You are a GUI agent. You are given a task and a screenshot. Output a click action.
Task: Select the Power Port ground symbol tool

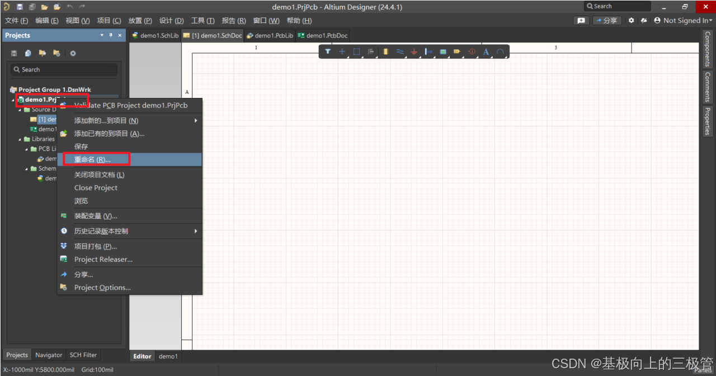click(414, 51)
